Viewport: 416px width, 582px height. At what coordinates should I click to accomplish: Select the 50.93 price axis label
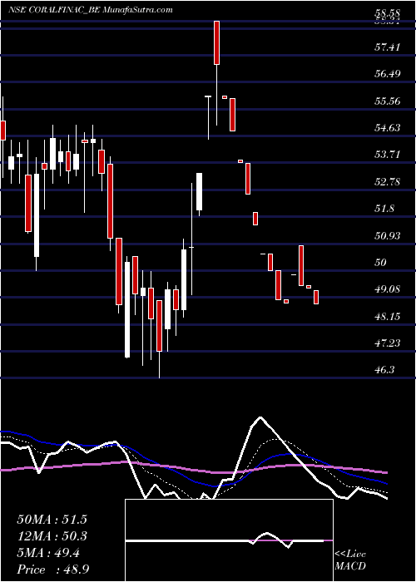pos(388,235)
